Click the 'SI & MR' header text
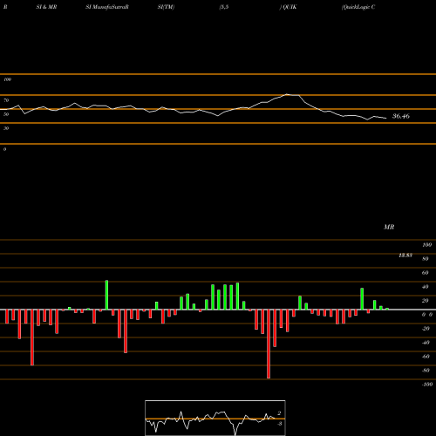 point(46,7)
